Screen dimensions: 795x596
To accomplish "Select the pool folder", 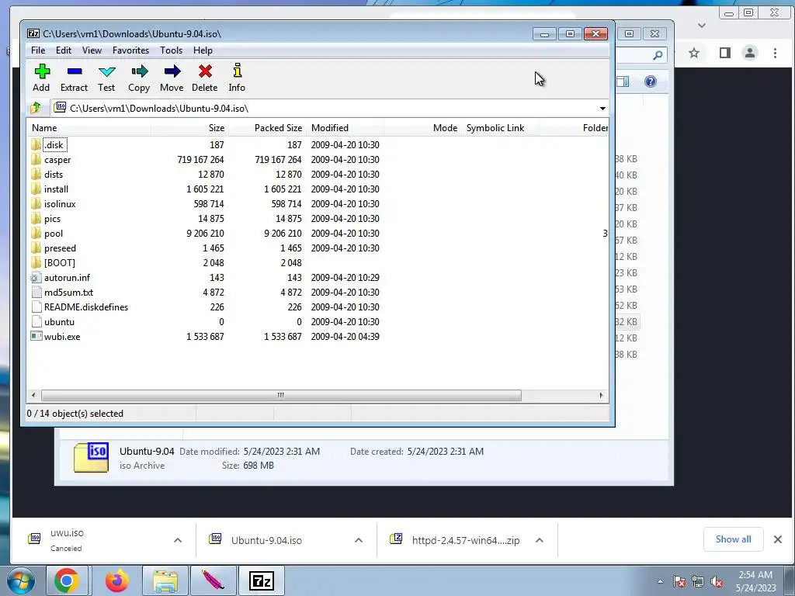I will [54, 233].
